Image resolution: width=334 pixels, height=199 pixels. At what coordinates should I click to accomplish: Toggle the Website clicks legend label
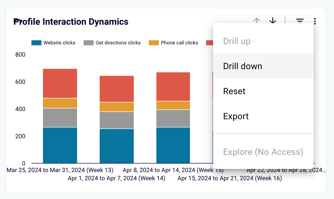click(x=60, y=43)
